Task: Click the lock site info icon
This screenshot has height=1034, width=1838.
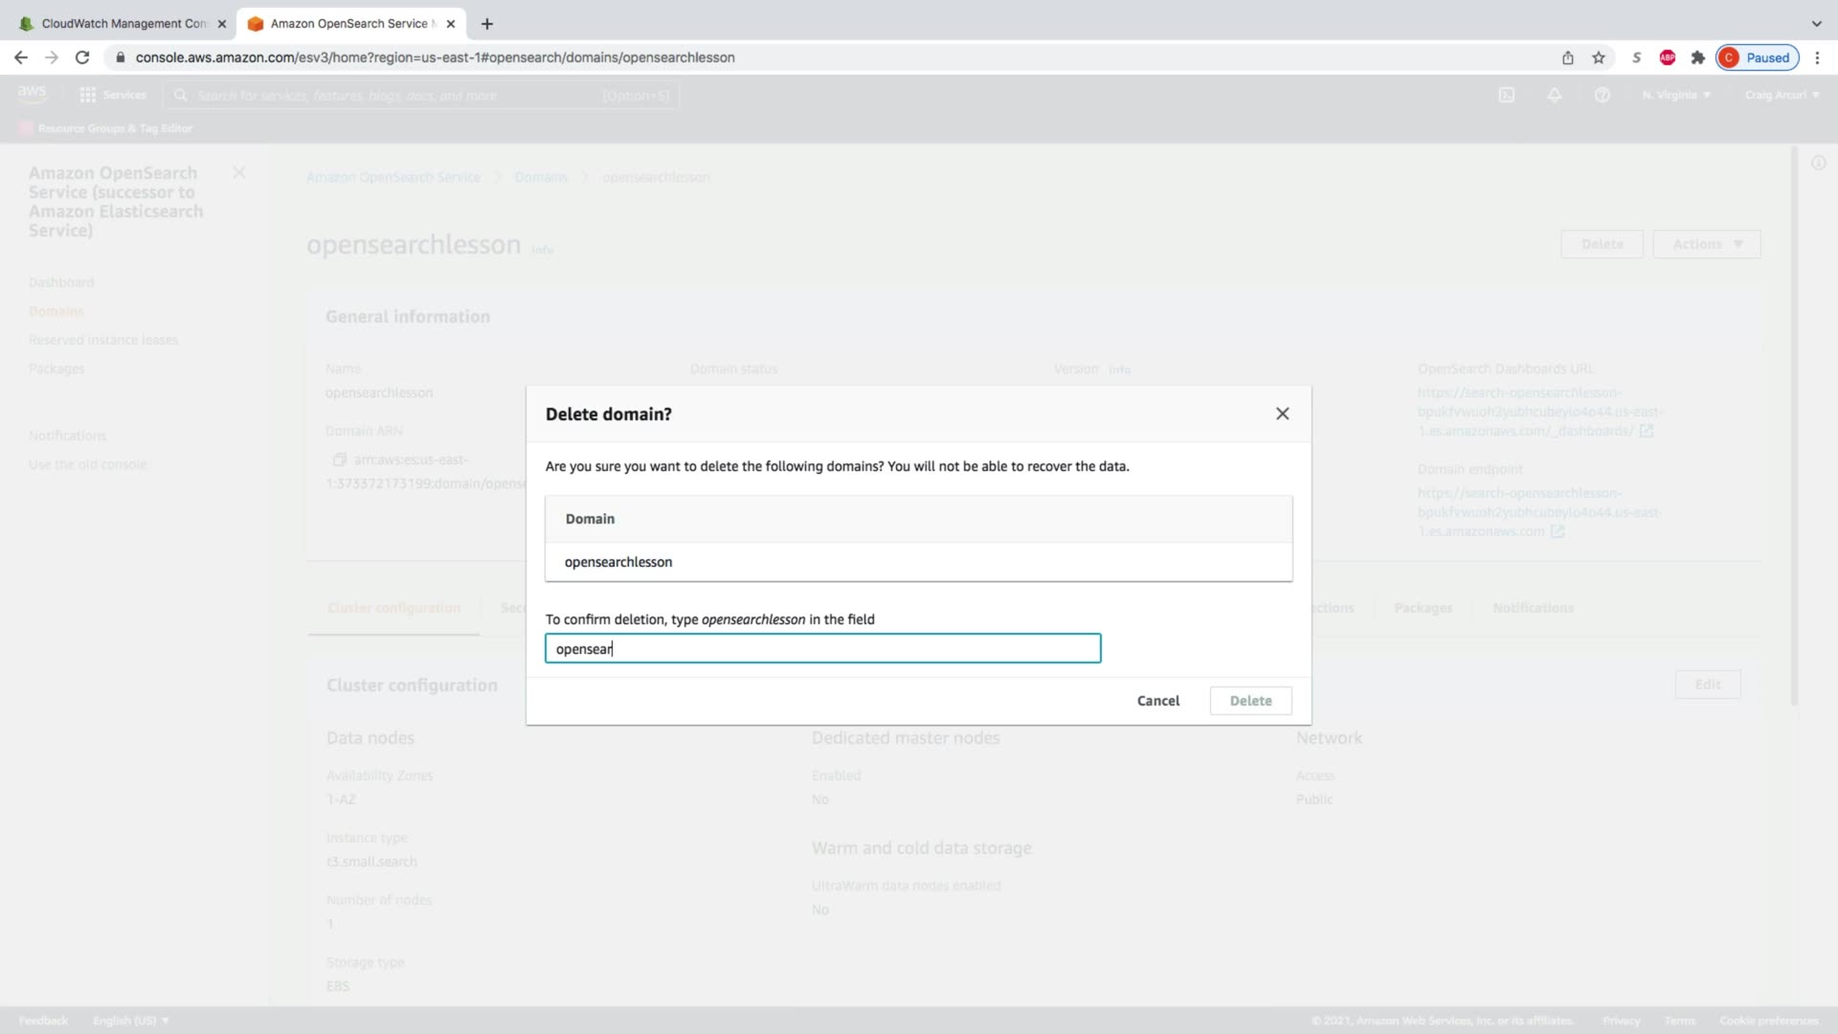Action: [x=121, y=57]
